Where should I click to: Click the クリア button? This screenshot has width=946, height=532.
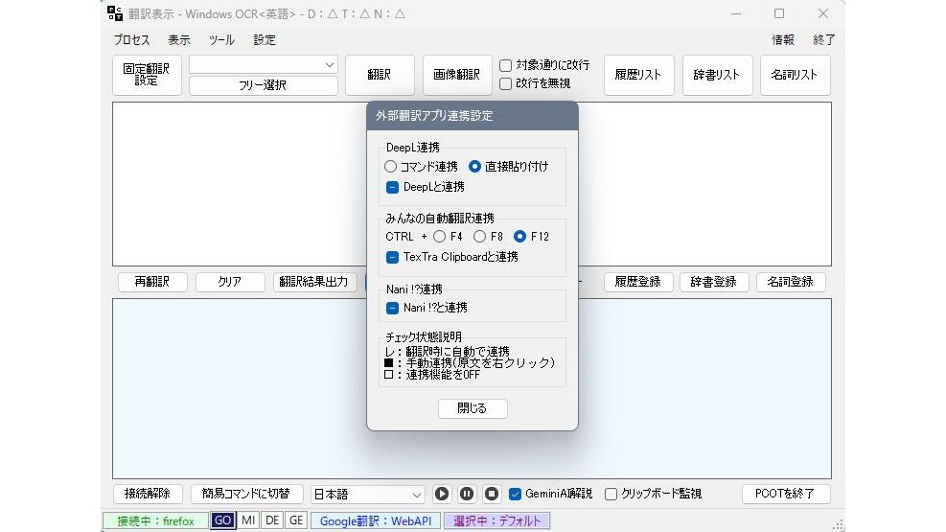coord(230,282)
